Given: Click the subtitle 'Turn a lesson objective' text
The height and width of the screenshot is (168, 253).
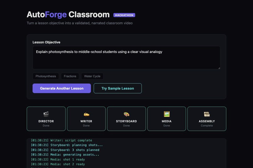Looking at the screenshot, I should point(79,23).
